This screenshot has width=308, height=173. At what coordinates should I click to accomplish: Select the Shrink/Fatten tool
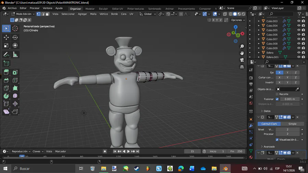click(15, 104)
